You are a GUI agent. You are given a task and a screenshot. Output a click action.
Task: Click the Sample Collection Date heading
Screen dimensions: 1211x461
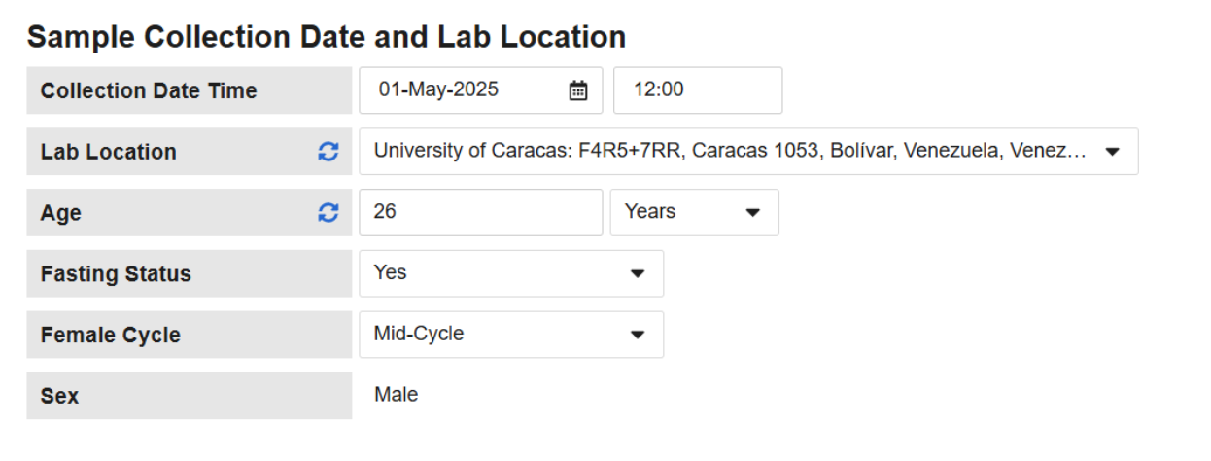click(x=327, y=37)
